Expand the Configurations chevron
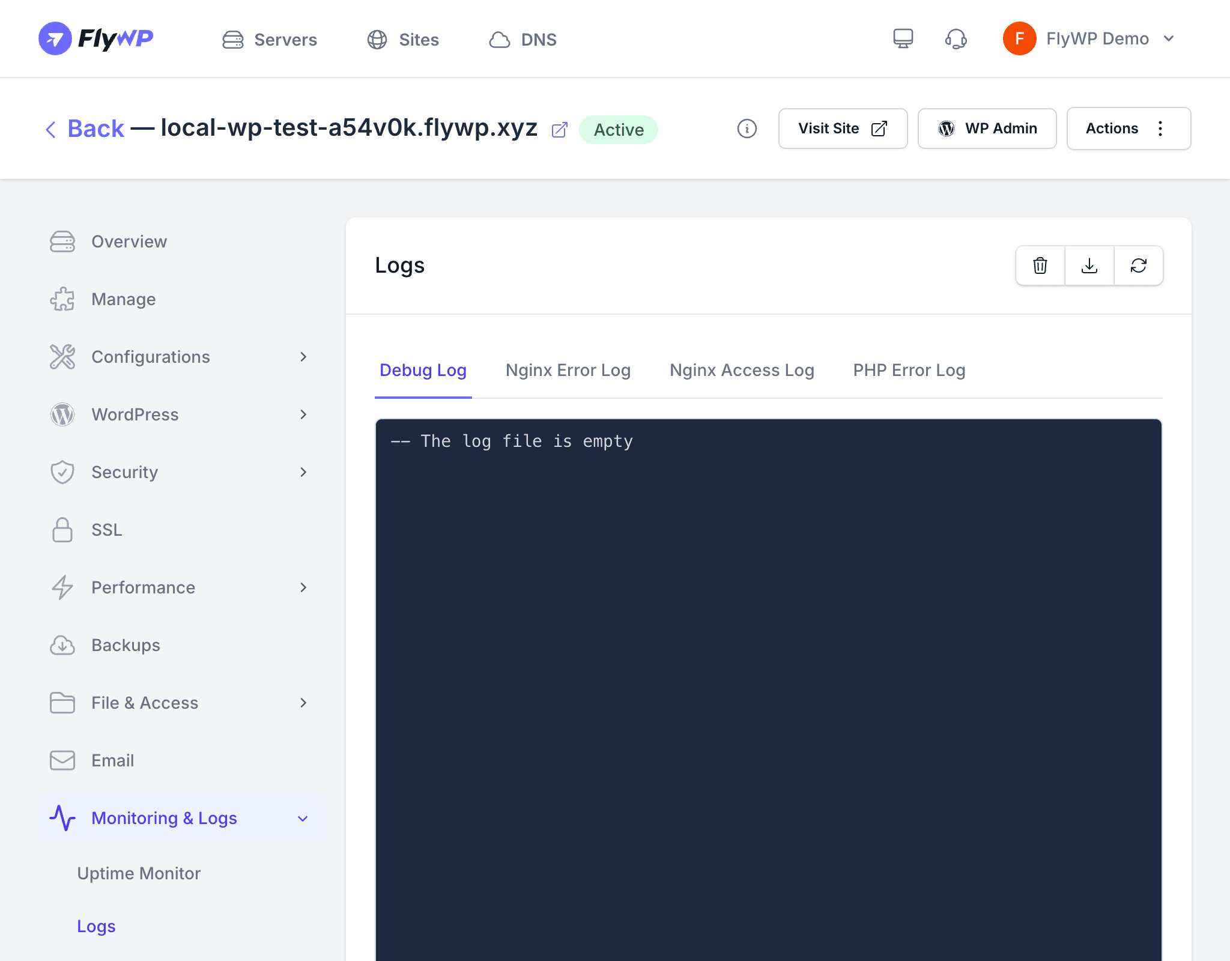 pos(303,357)
